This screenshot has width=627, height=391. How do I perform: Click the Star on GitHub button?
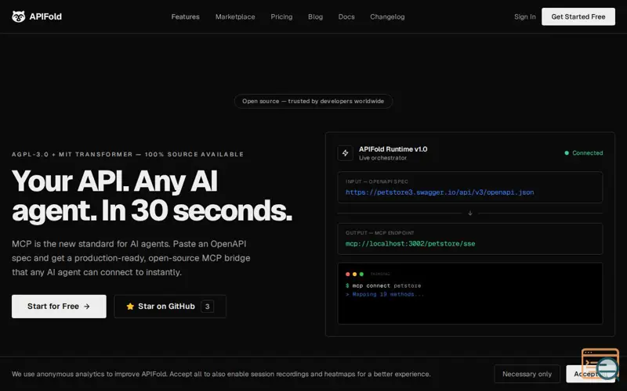tap(170, 307)
